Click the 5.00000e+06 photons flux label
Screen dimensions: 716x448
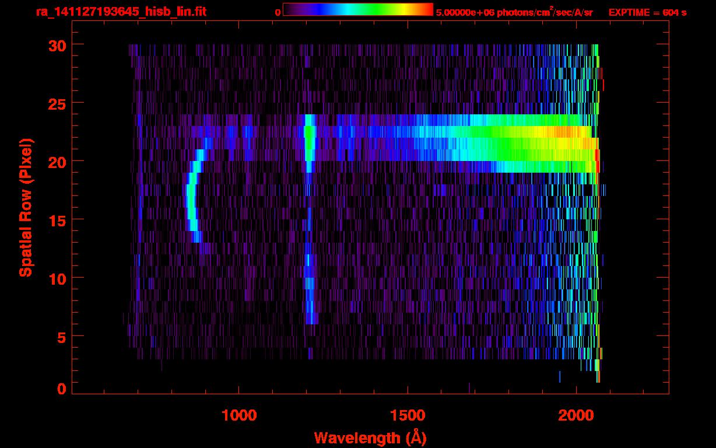514,12
